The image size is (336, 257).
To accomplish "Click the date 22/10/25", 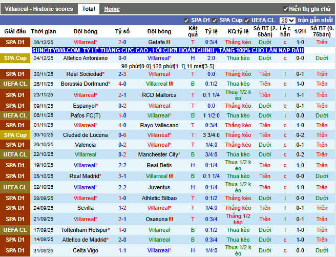I will click(x=44, y=154).
